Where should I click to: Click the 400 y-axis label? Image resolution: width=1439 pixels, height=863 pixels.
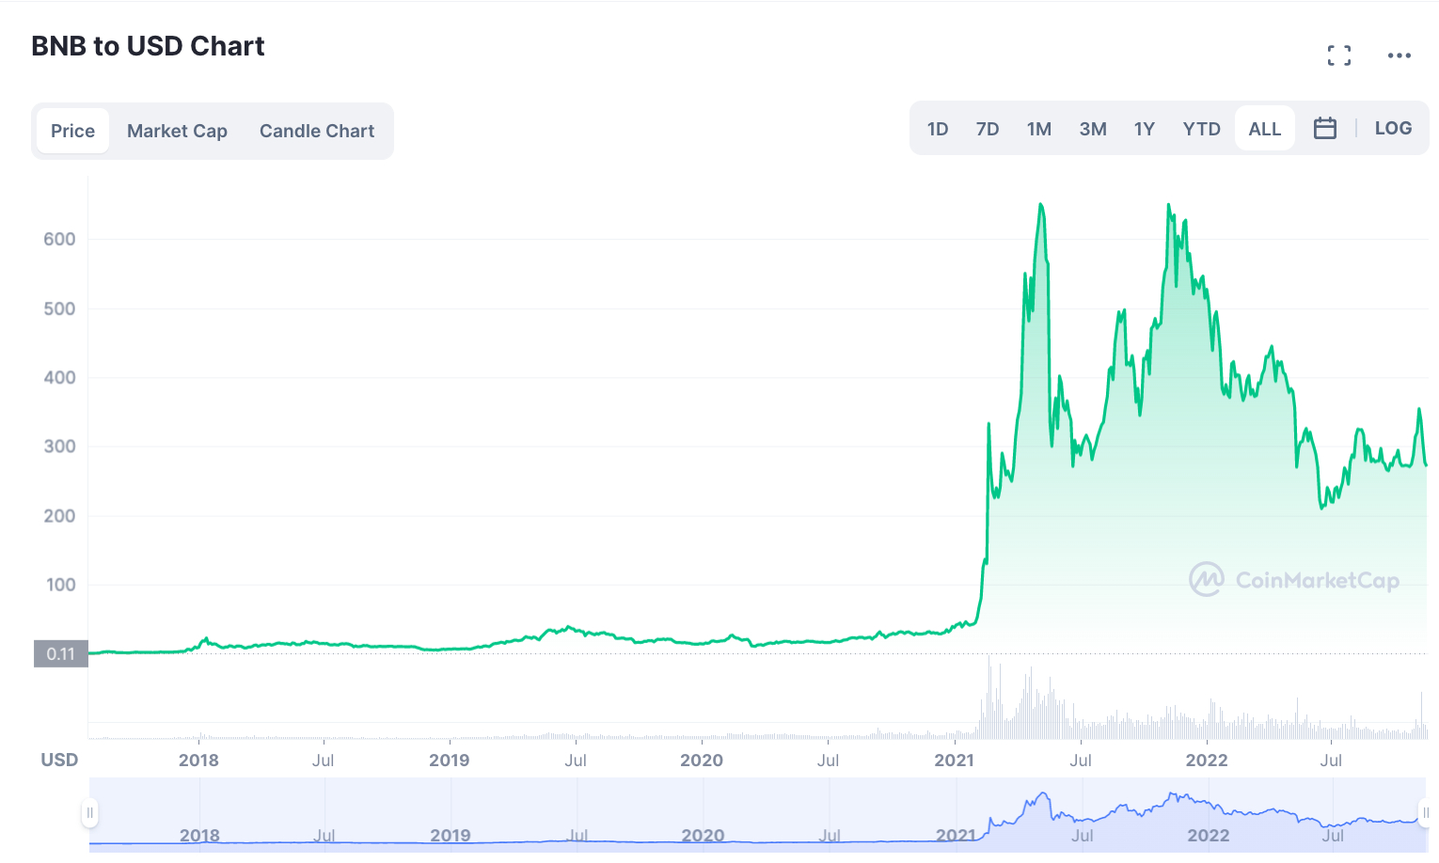(x=59, y=377)
